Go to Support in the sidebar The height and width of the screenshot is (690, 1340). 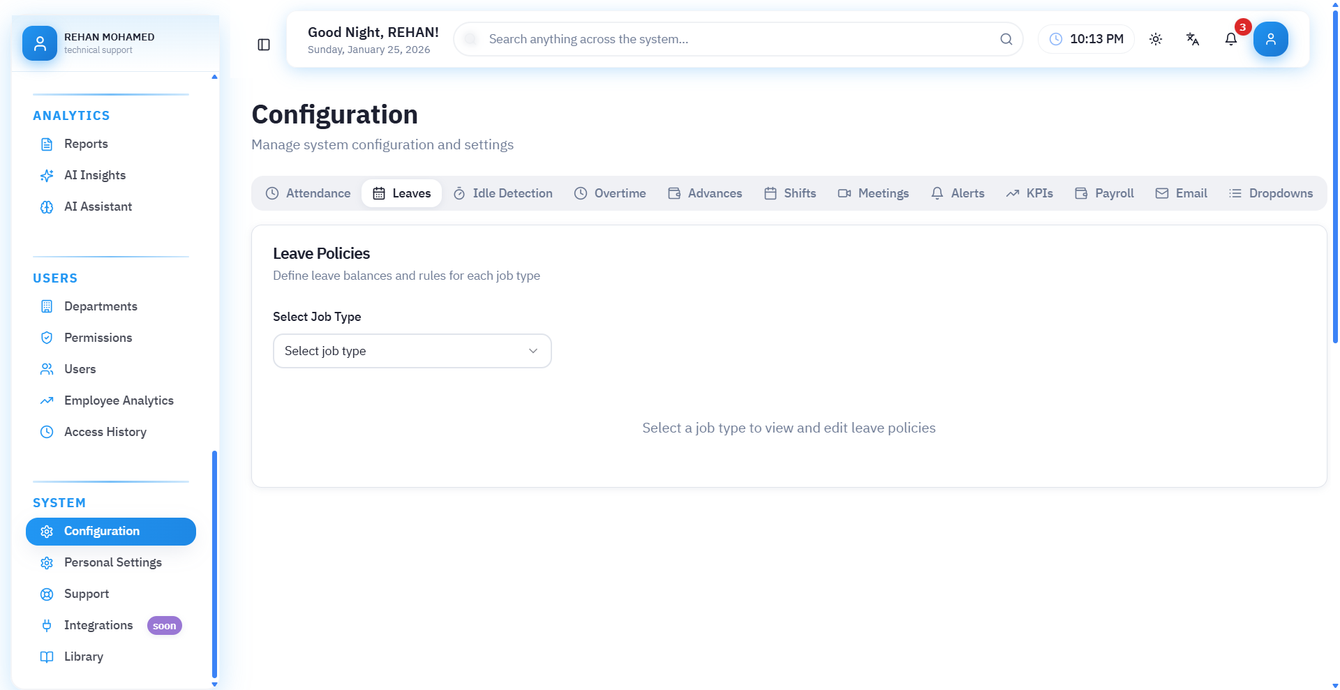click(87, 594)
